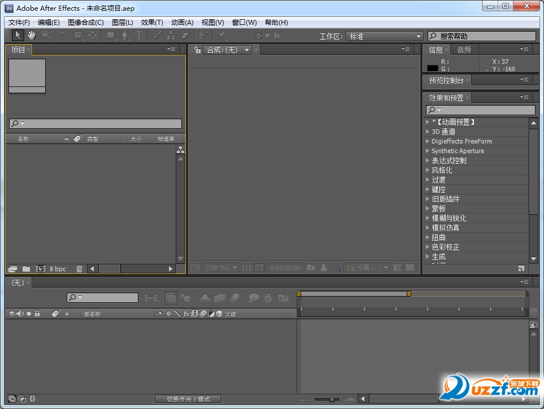Toggle the viewer lock icon beside 合成
The width and height of the screenshot is (544, 409).
coord(197,50)
